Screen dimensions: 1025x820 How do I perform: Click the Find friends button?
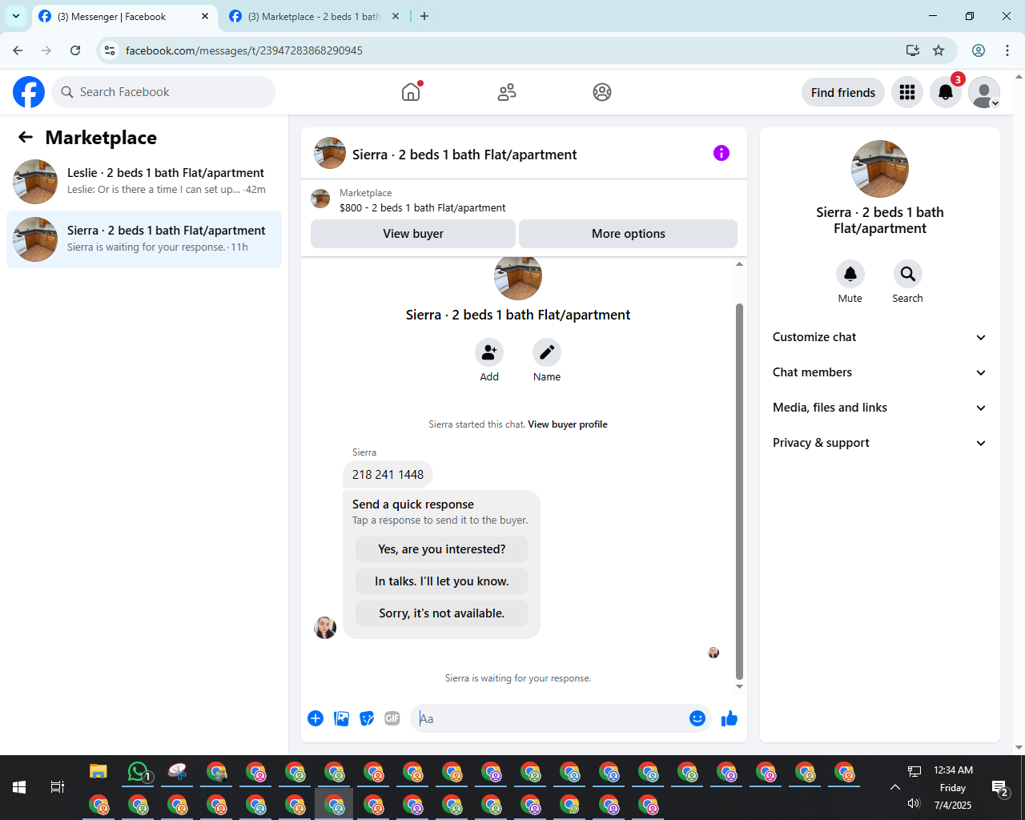click(x=843, y=92)
